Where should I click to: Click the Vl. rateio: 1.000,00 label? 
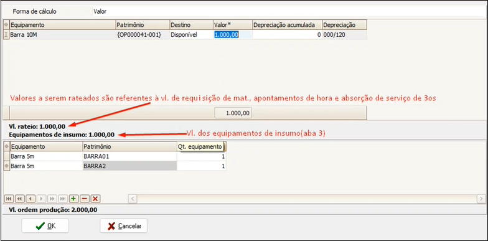click(37, 127)
